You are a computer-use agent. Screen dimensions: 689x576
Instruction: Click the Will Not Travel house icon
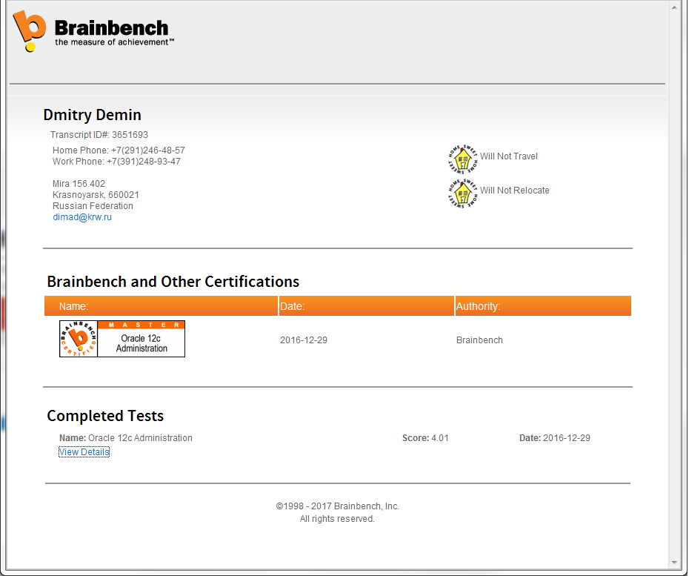coord(463,157)
